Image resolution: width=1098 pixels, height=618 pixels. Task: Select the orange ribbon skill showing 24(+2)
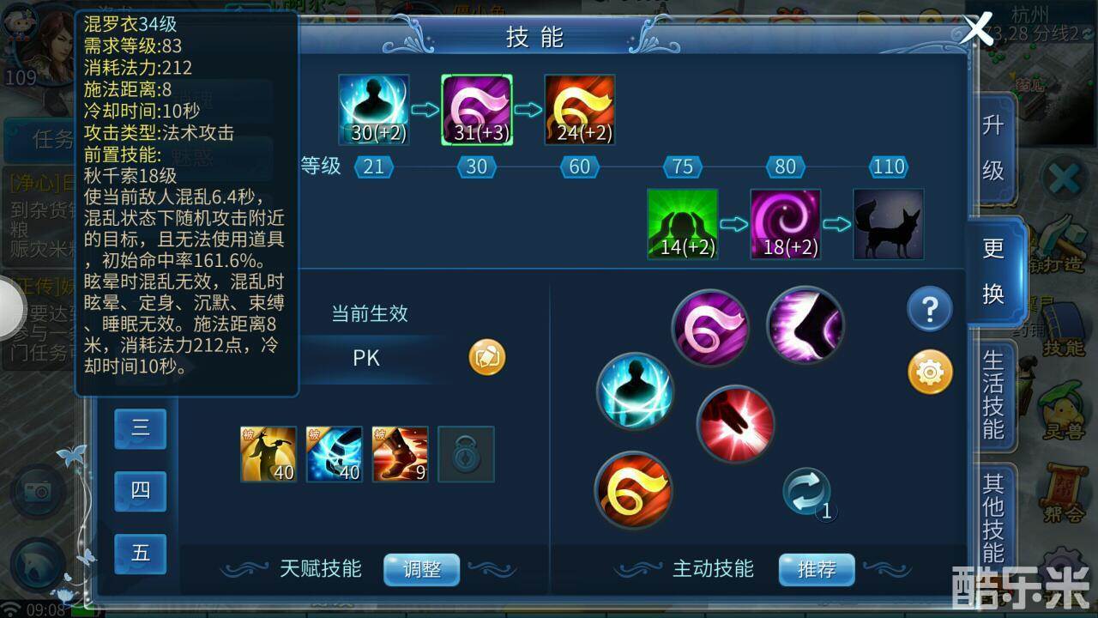click(580, 109)
